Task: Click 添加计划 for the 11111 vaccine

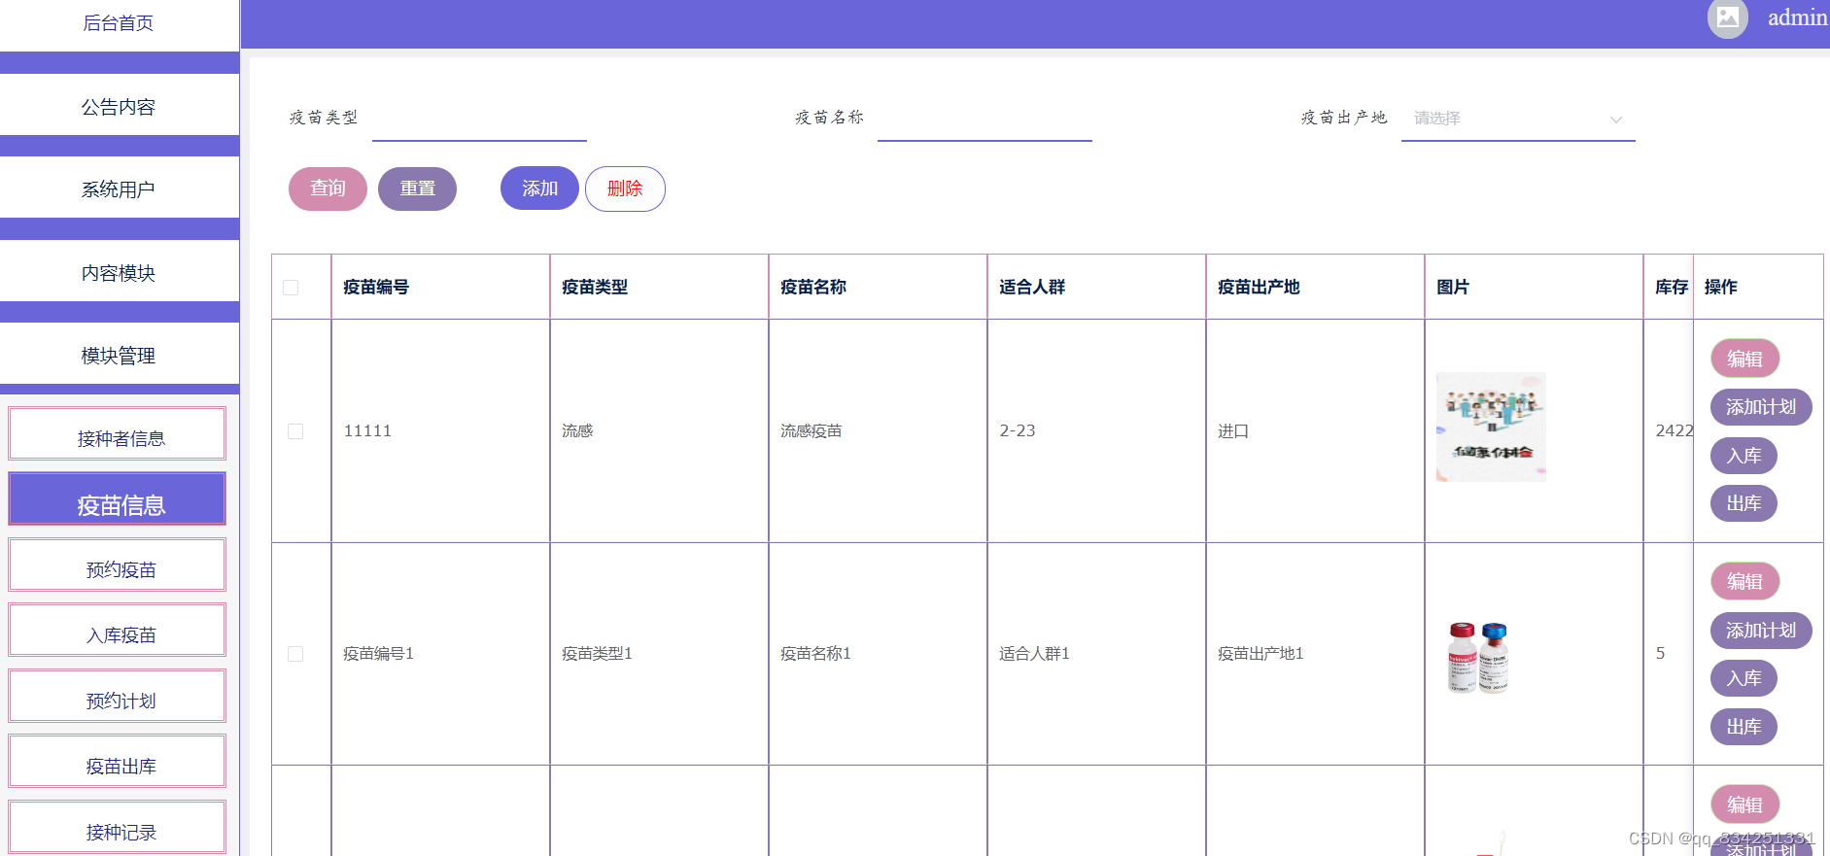Action: pos(1760,407)
